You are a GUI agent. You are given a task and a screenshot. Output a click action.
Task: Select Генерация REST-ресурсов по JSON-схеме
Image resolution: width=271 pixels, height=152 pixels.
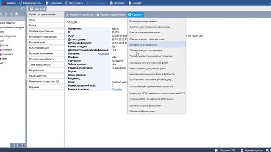point(157,99)
